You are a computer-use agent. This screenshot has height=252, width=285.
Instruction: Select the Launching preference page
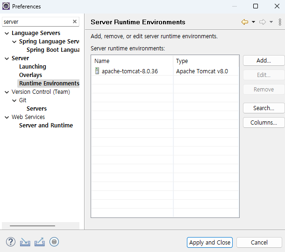[x=33, y=67]
